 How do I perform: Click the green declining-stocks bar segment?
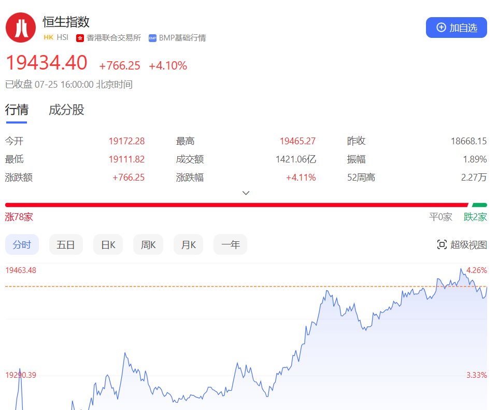[x=479, y=205]
